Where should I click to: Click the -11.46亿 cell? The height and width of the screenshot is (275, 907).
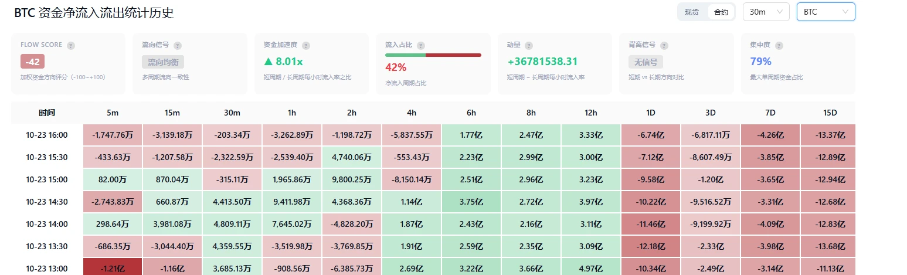pyautogui.click(x=651, y=224)
